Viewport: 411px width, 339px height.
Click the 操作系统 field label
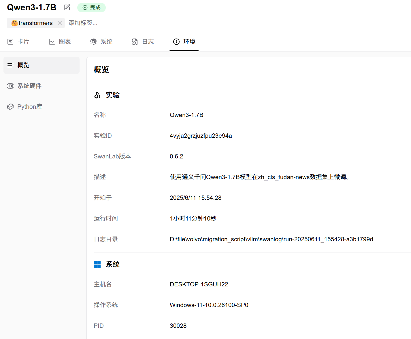coord(106,305)
